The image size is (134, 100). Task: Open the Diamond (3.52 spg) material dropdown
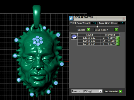click(87, 91)
